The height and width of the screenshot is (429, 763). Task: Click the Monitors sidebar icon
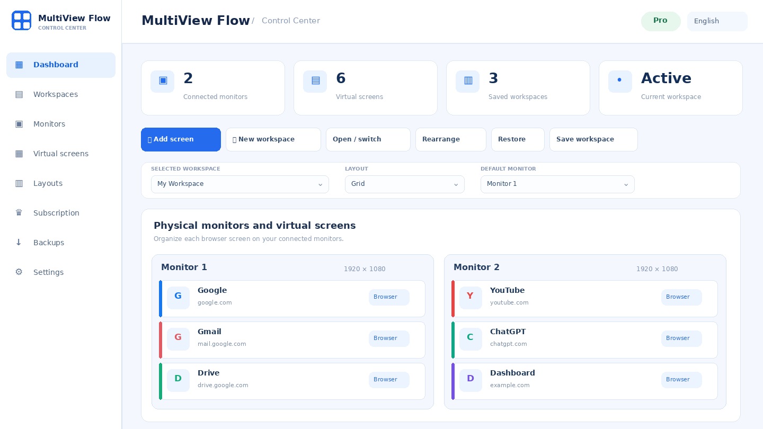pyautogui.click(x=19, y=124)
